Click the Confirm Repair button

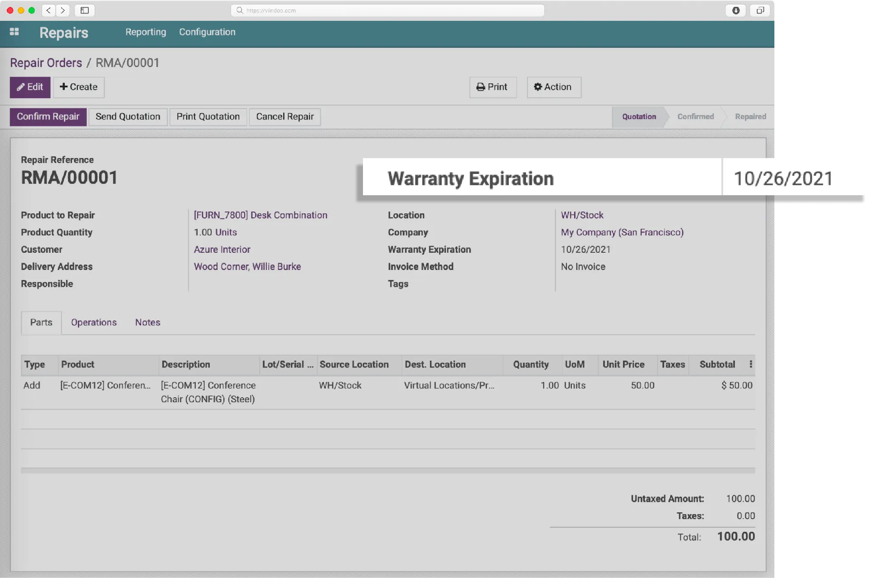(x=48, y=116)
